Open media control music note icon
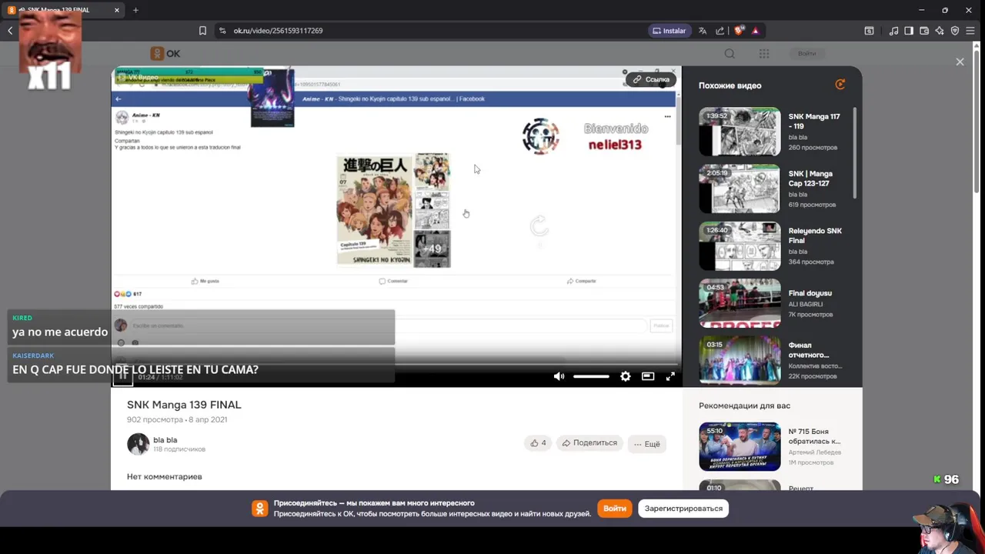The width and height of the screenshot is (985, 554). [893, 31]
